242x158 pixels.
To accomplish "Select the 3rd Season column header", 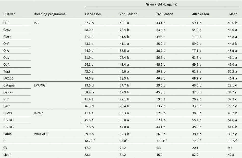I will [165, 14].
